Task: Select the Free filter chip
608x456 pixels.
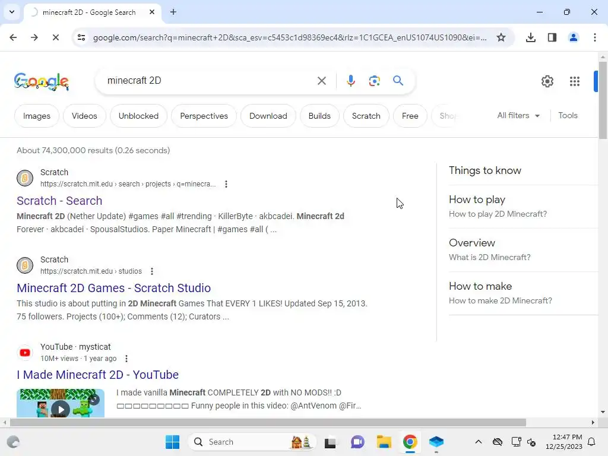Action: pos(410,116)
